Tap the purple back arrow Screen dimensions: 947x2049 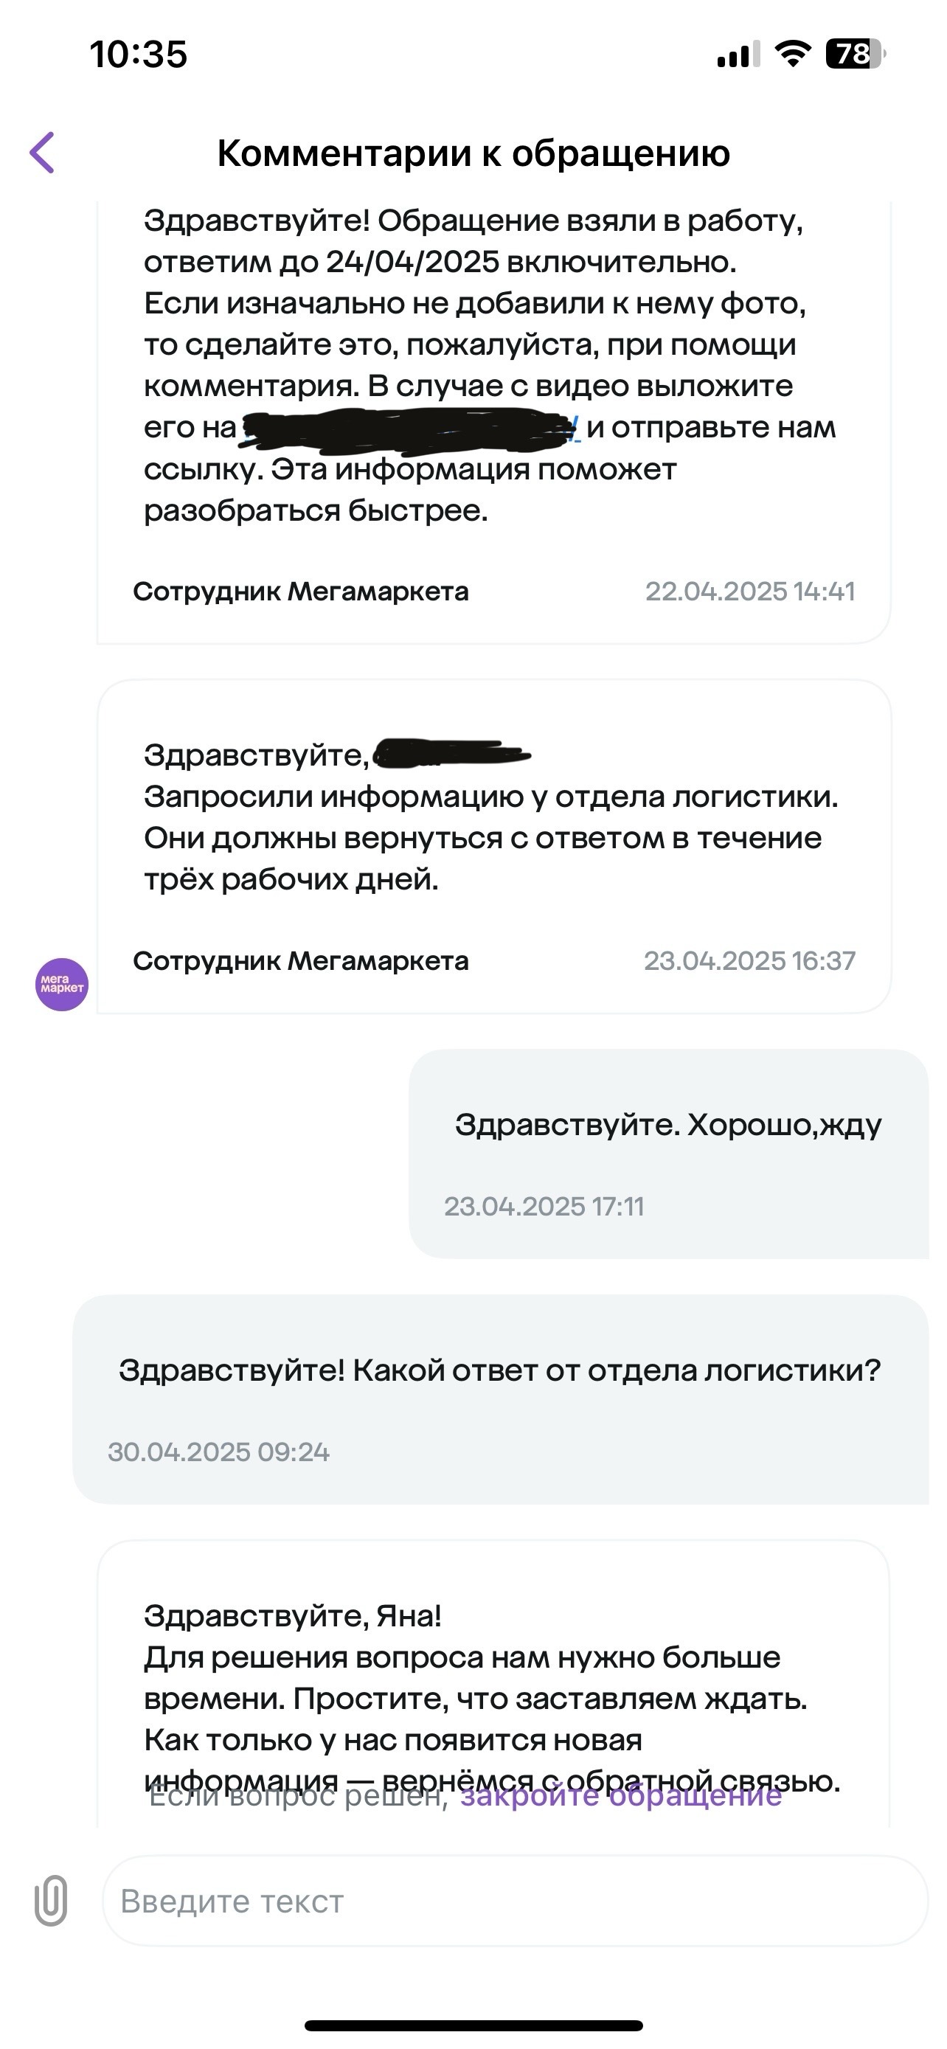tap(43, 152)
